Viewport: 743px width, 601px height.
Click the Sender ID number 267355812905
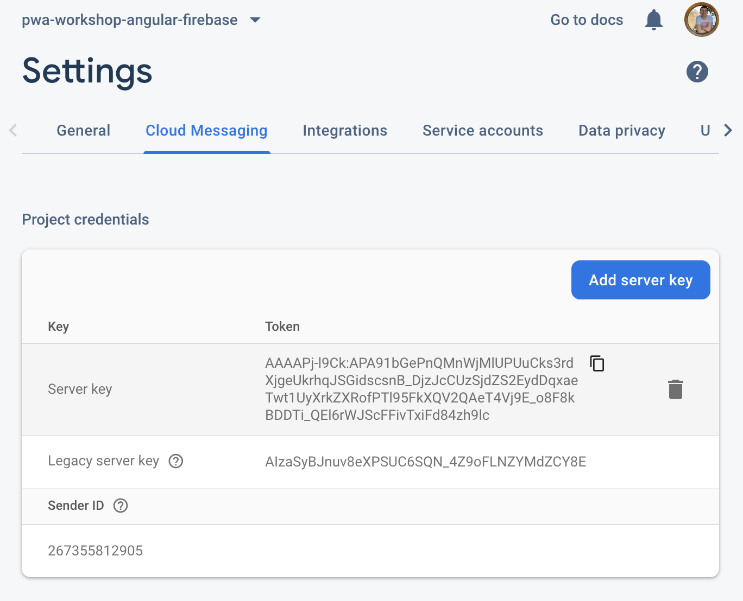(x=96, y=551)
